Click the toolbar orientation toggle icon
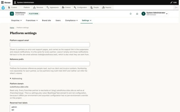Screen dimensions: 180x112 [x=176, y=7]
